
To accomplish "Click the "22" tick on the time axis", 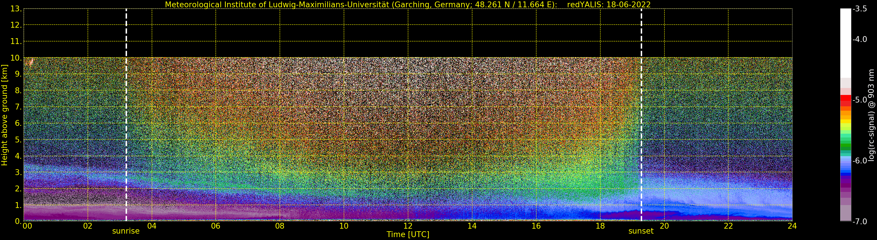I will coord(728,226).
